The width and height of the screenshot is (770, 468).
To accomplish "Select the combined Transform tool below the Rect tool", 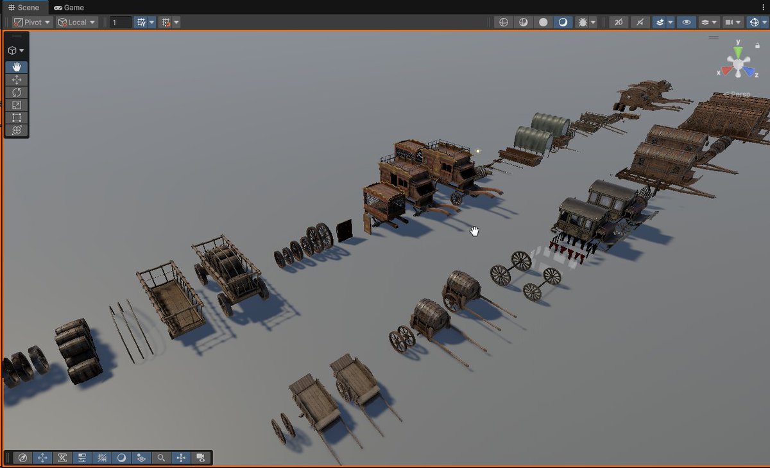I will [x=16, y=130].
